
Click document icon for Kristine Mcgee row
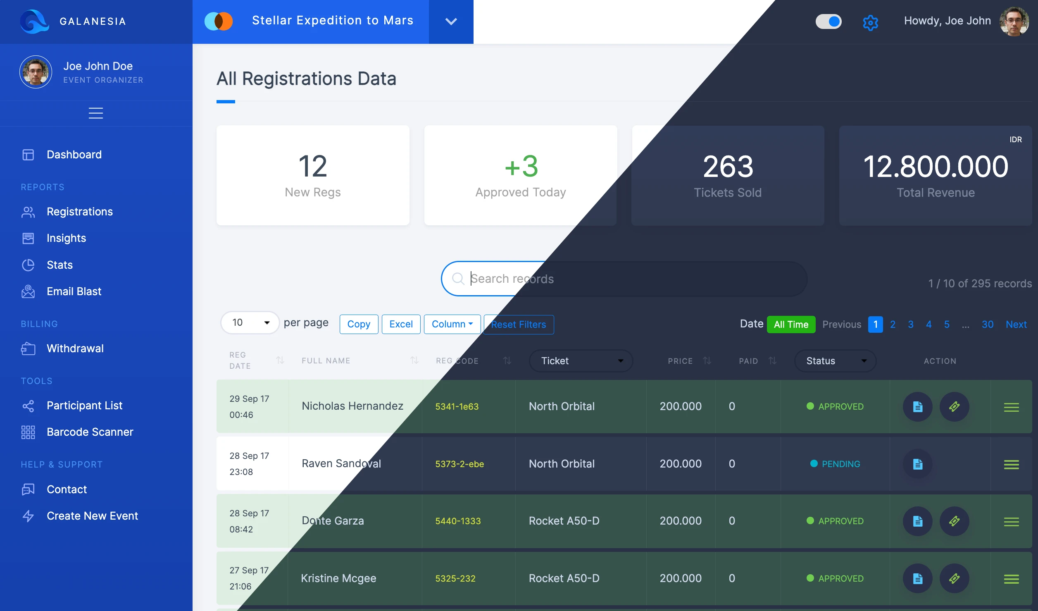(917, 578)
